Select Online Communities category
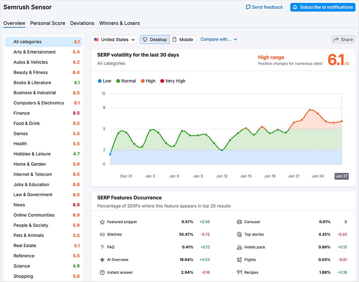359x282 pixels. [43, 215]
